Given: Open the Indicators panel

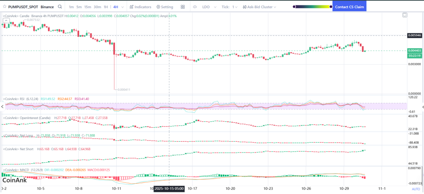Looking at the screenshot, I should click(x=140, y=7).
